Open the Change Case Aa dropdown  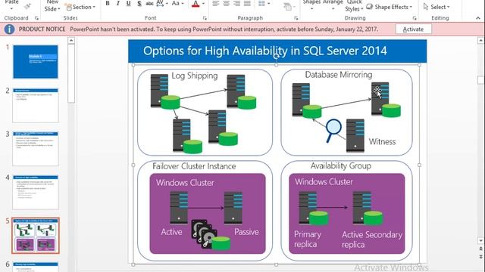point(177,3)
